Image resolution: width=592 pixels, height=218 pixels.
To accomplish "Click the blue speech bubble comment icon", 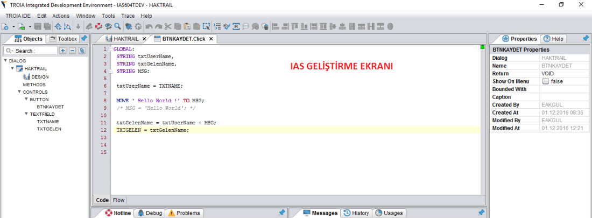I will [245, 26].
